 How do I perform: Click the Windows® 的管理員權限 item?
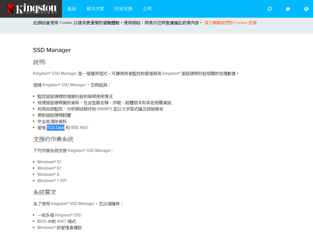(x=60, y=228)
